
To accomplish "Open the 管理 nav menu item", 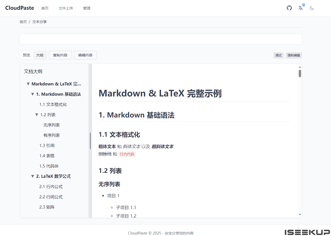I will 87,8.
